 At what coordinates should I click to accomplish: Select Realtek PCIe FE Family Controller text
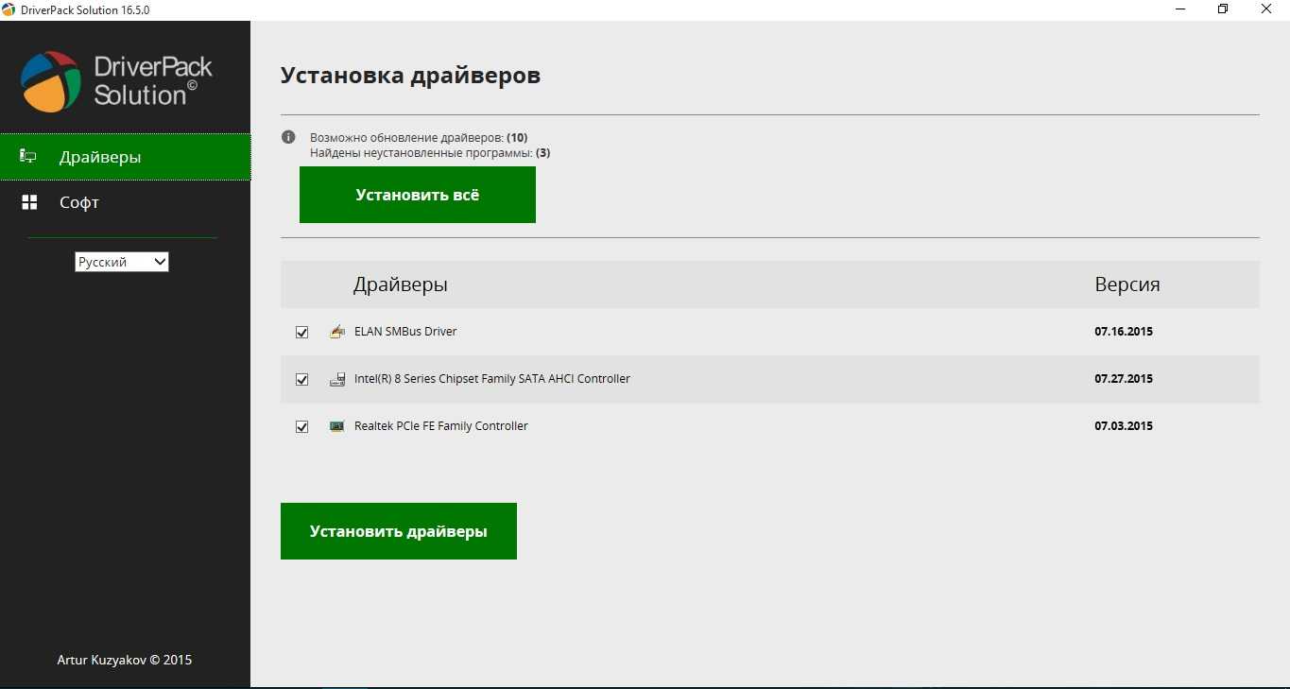[441, 426]
